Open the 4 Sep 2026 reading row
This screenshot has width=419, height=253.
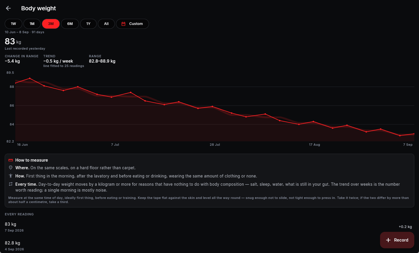point(209,246)
